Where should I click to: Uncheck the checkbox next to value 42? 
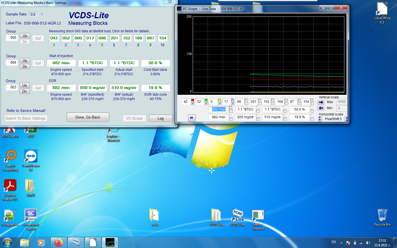(193, 103)
